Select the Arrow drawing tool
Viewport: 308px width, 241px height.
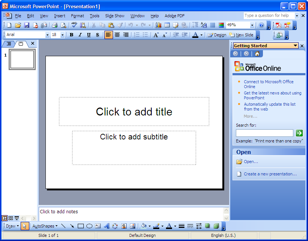pyautogui.click(x=72, y=226)
